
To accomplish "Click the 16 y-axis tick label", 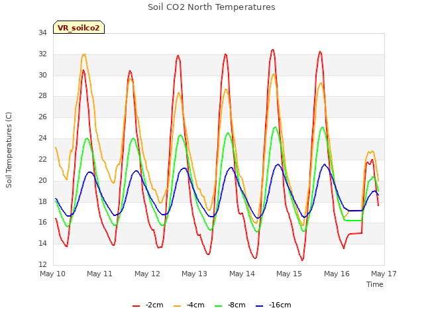I will point(42,223).
